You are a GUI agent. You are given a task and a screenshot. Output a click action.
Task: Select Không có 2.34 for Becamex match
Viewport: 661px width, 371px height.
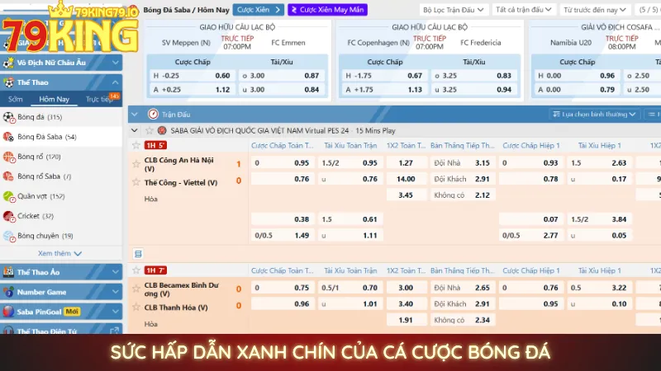(462, 320)
